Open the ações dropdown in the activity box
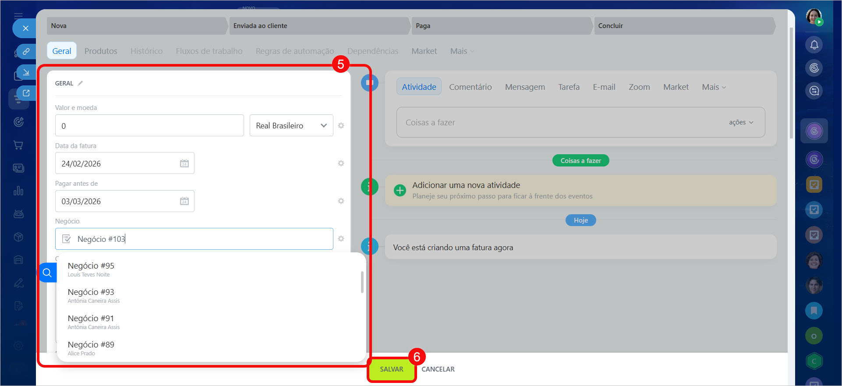Viewport: 842px width, 386px height. pyautogui.click(x=741, y=123)
